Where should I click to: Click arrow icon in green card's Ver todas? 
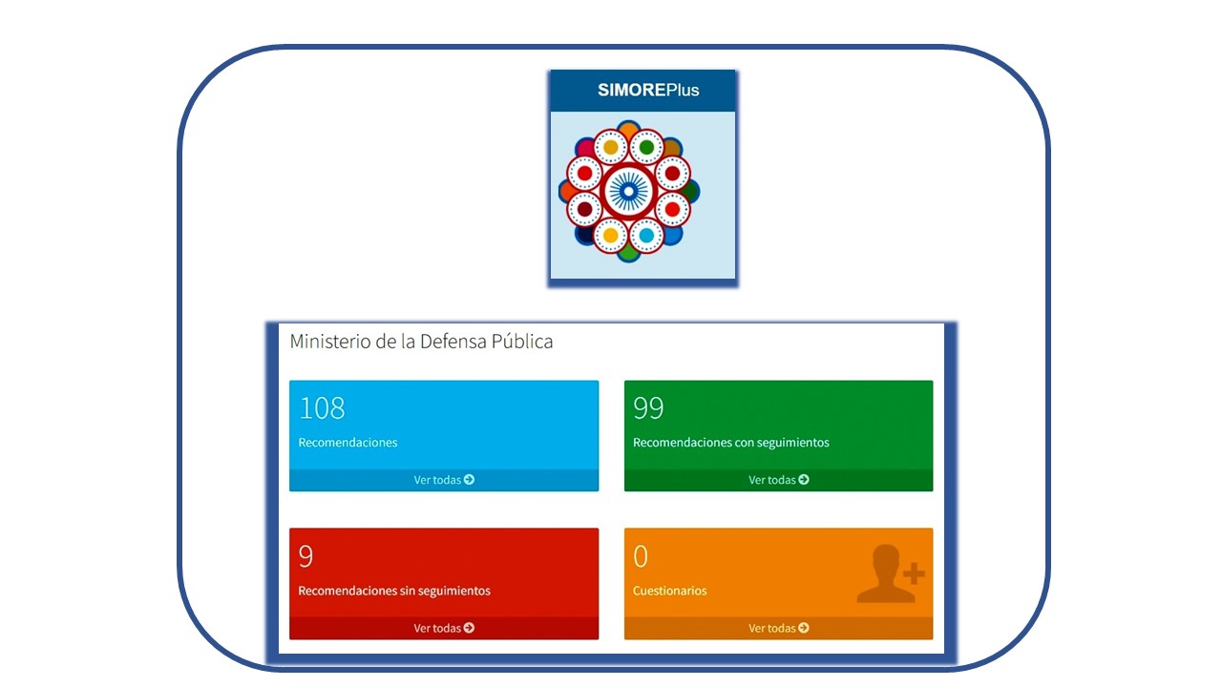pyautogui.click(x=804, y=480)
